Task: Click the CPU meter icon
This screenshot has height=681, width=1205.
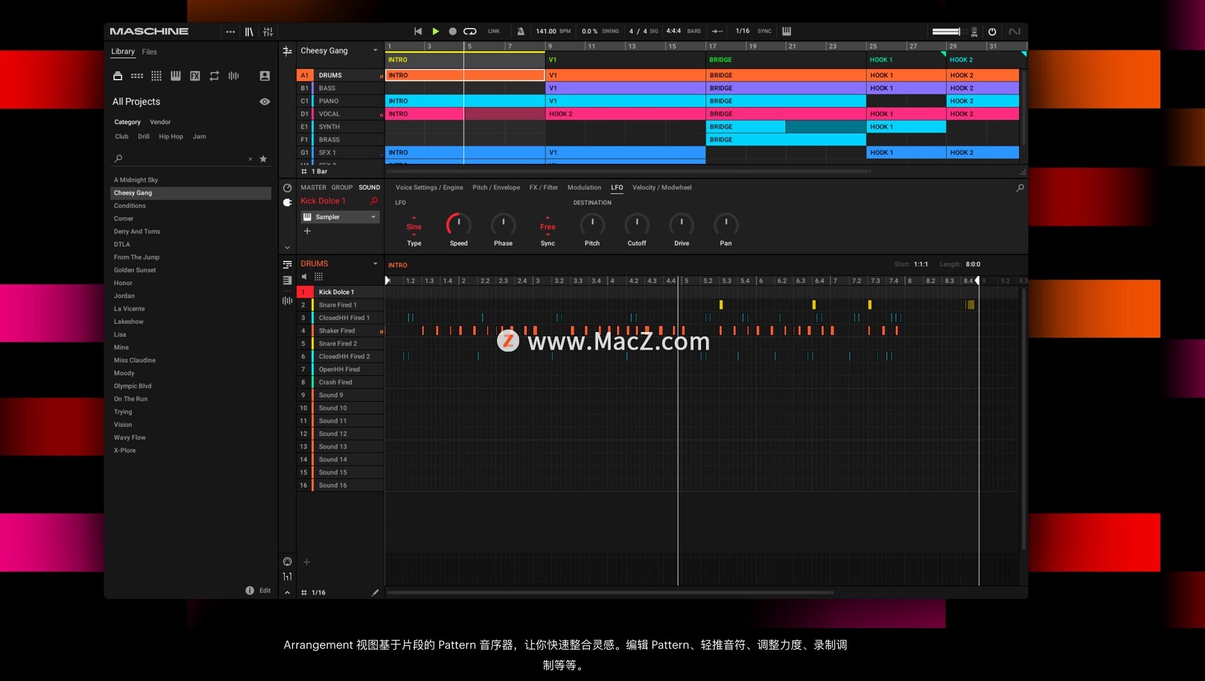Action: coord(974,31)
